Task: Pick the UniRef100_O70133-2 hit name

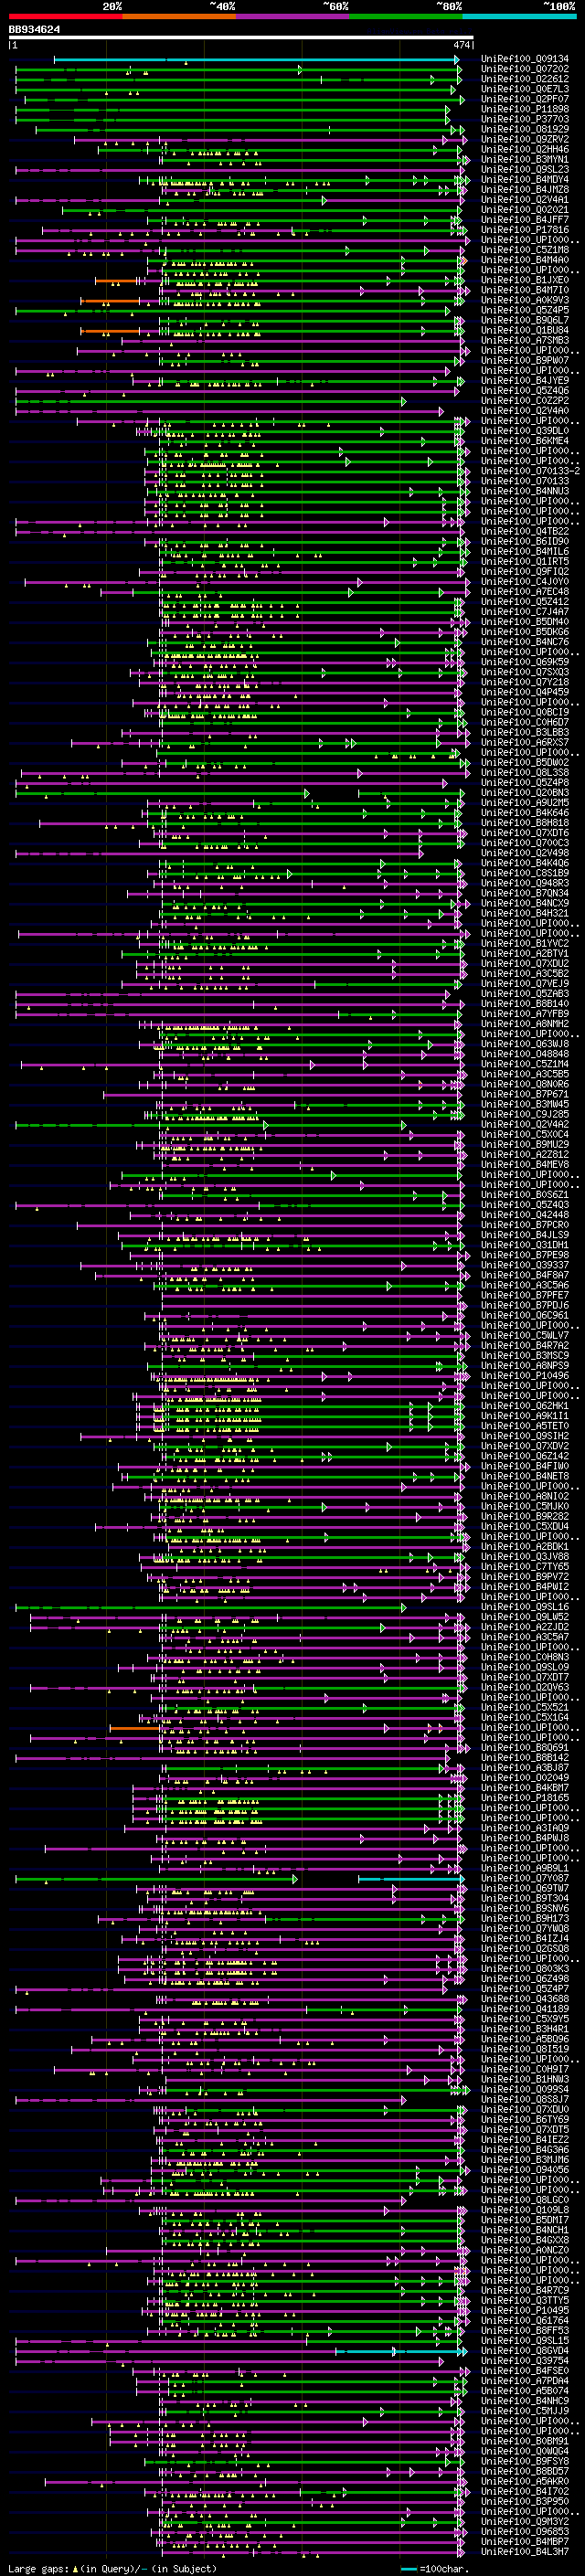Action: tap(530, 471)
